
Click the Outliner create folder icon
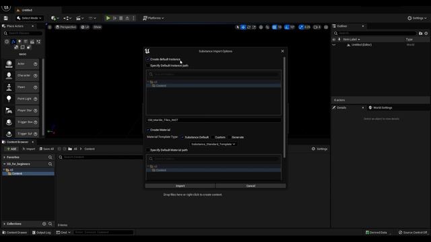point(420,33)
